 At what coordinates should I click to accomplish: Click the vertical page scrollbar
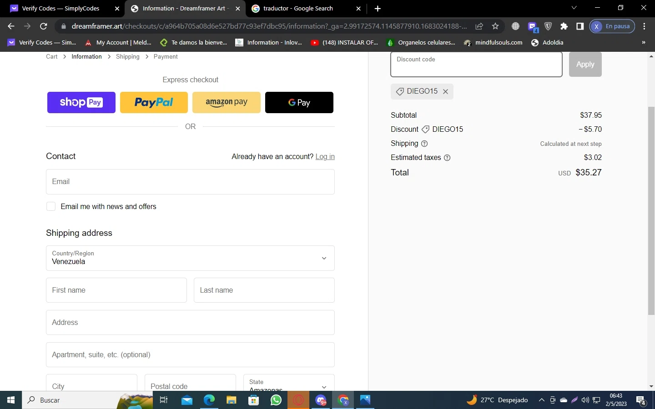point(651,211)
